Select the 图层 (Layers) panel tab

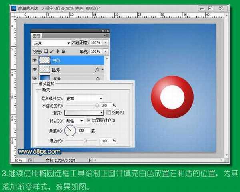(x=37, y=35)
